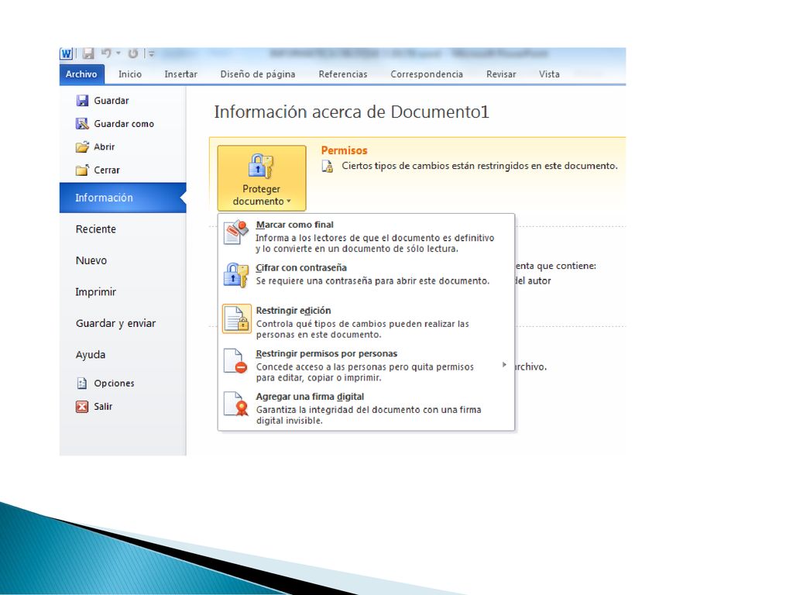Image resolution: width=793 pixels, height=595 pixels.
Task: Select Cerrar in the sidebar
Action: pyautogui.click(x=107, y=170)
